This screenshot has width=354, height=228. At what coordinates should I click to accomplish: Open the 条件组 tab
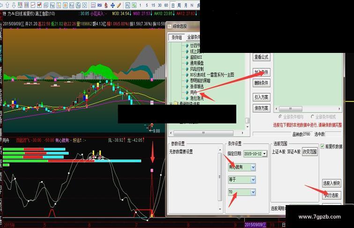(177, 37)
